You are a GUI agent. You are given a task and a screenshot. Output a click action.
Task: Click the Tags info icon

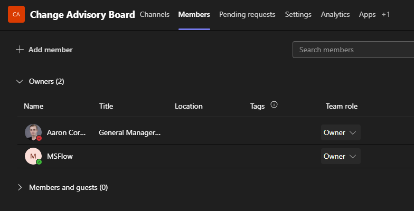click(274, 105)
